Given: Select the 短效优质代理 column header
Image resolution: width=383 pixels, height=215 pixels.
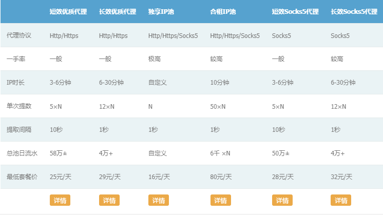Looking at the screenshot, I should (68, 11).
